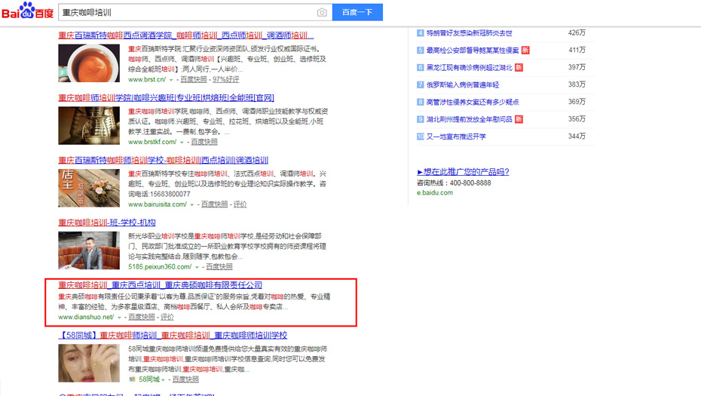This screenshot has width=701, height=396.
Task: Expand the dropdown arrow beside www.brst.cn
Action: (172, 80)
